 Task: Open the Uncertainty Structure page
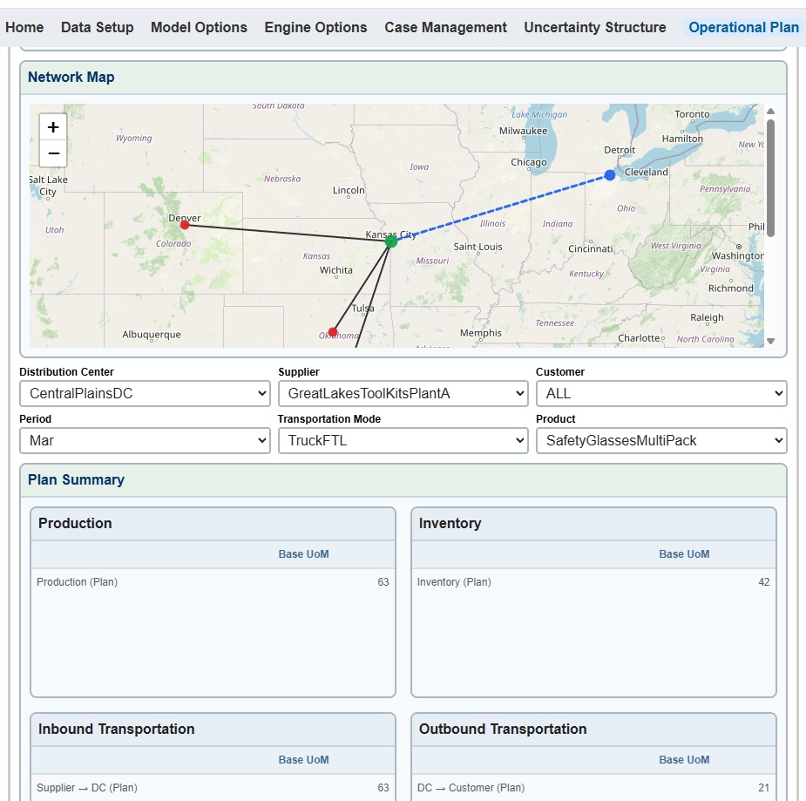click(x=594, y=27)
